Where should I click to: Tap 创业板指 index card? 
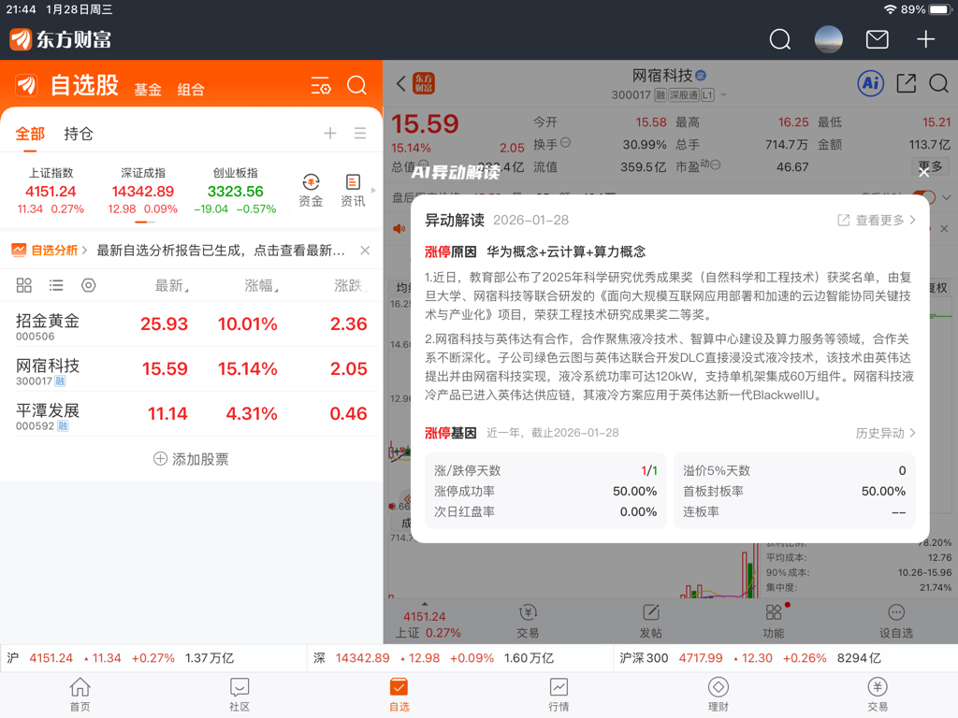235,191
